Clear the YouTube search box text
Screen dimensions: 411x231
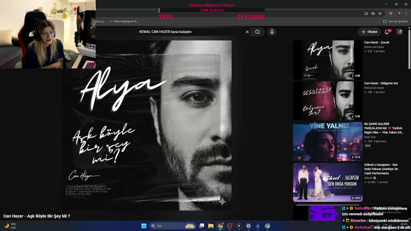247,32
